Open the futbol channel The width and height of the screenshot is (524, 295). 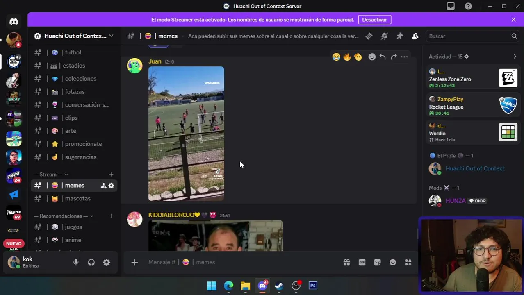[x=74, y=52]
